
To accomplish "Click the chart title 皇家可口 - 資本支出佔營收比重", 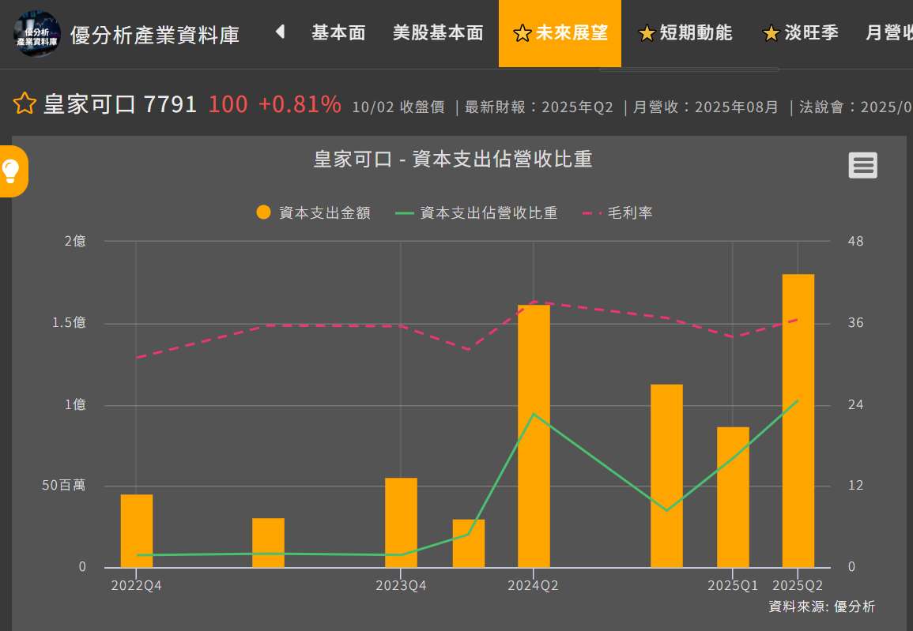I will [453, 159].
